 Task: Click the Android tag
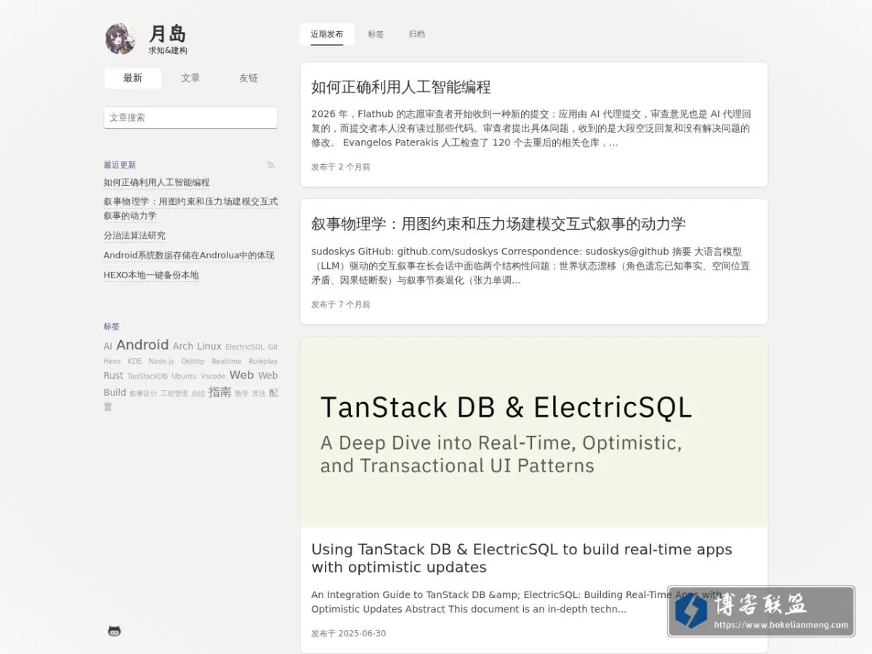(142, 345)
